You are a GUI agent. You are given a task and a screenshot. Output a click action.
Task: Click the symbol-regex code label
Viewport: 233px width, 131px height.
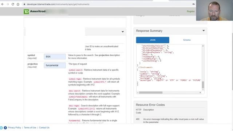click(x=75, y=79)
